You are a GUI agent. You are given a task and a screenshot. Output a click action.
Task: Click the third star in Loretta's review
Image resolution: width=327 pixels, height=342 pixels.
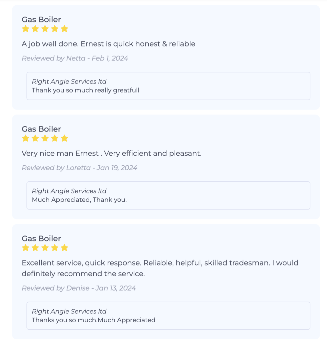(45, 138)
